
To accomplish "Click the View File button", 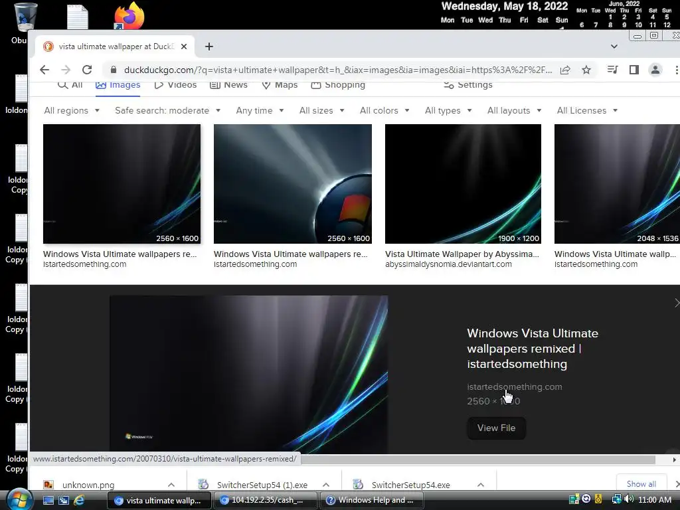I will point(496,428).
